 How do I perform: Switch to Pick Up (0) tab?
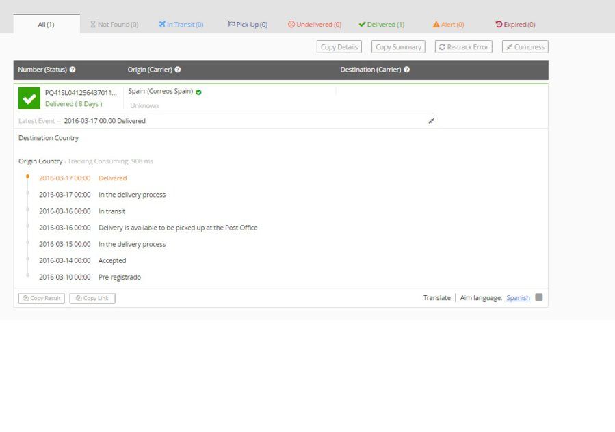(x=248, y=25)
